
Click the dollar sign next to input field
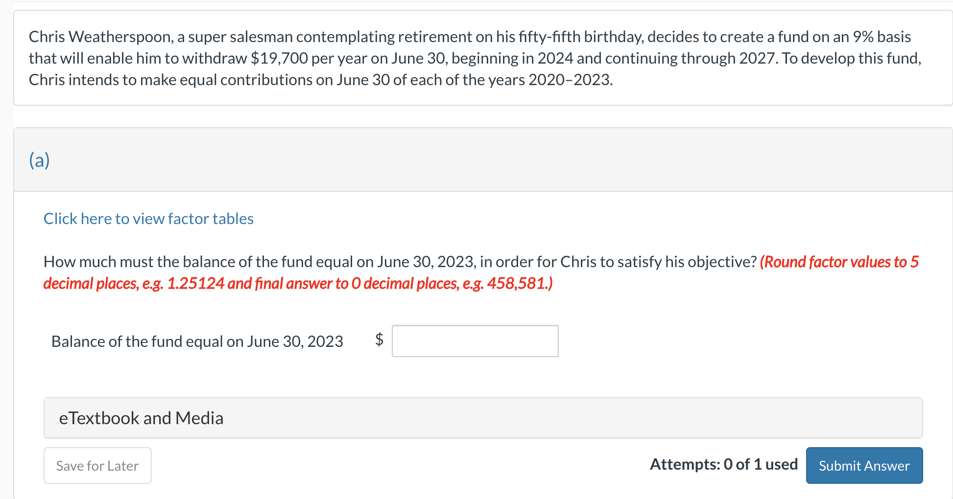pyautogui.click(x=379, y=340)
